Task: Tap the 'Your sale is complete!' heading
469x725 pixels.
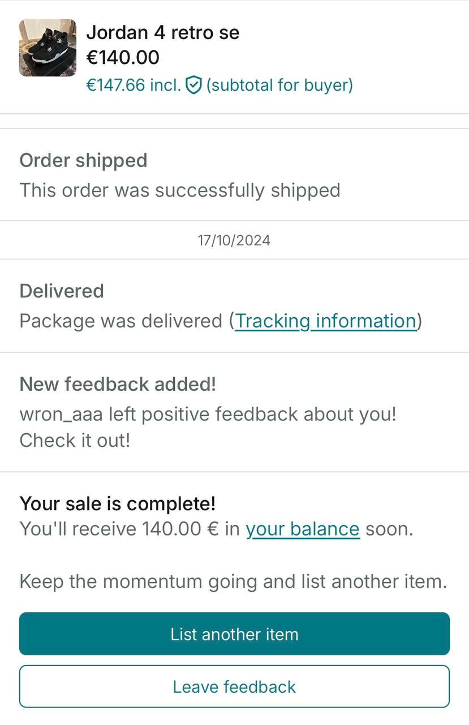Action: pos(118,504)
